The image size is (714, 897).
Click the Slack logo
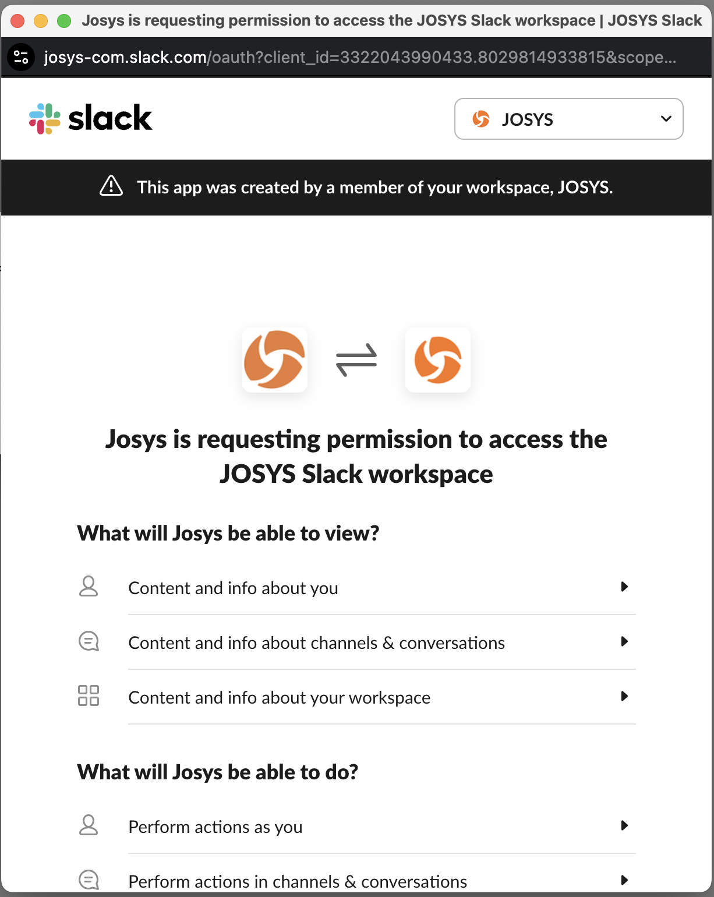[x=91, y=118]
